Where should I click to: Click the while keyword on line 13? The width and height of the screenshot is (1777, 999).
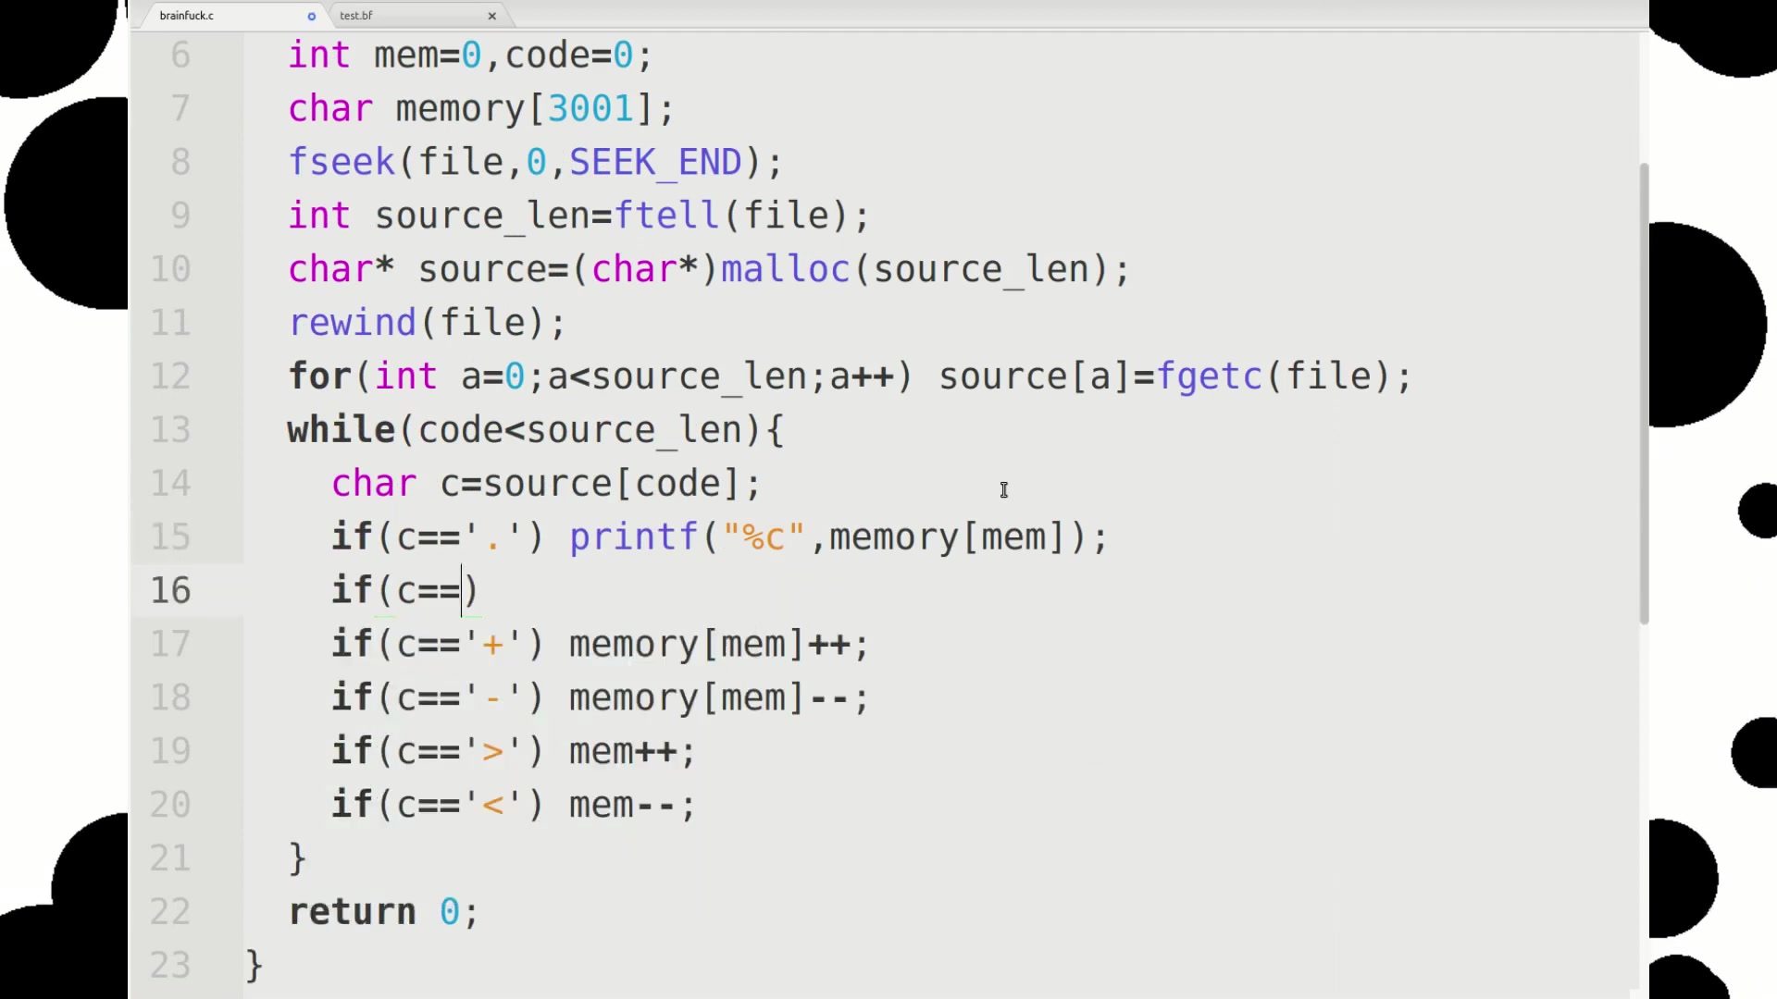(x=341, y=429)
